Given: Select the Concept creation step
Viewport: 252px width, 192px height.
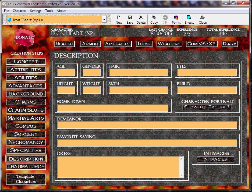Looking at the screenshot, I should 26,62.
